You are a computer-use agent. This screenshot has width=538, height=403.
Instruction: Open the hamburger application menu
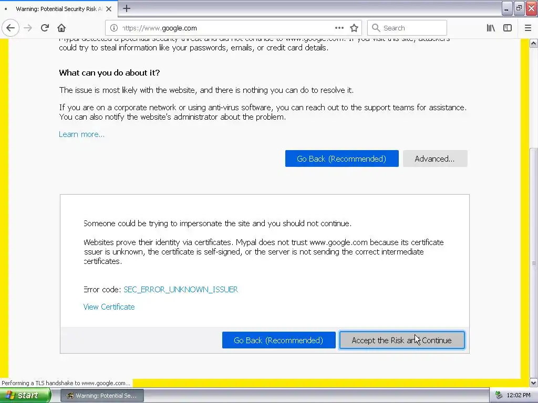(527, 28)
